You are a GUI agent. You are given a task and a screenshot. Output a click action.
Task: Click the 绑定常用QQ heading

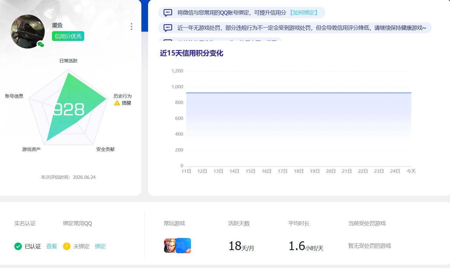pos(77,223)
